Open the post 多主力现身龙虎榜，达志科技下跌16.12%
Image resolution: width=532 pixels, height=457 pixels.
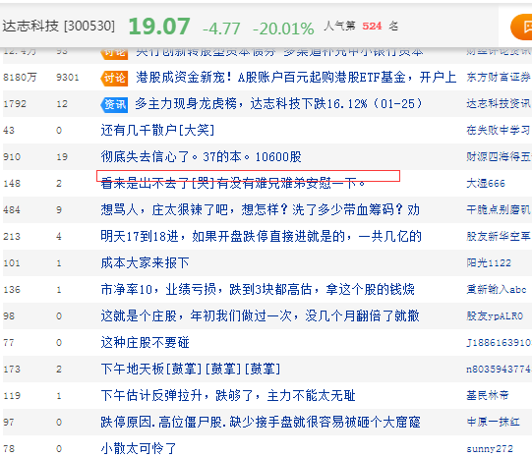pos(279,104)
